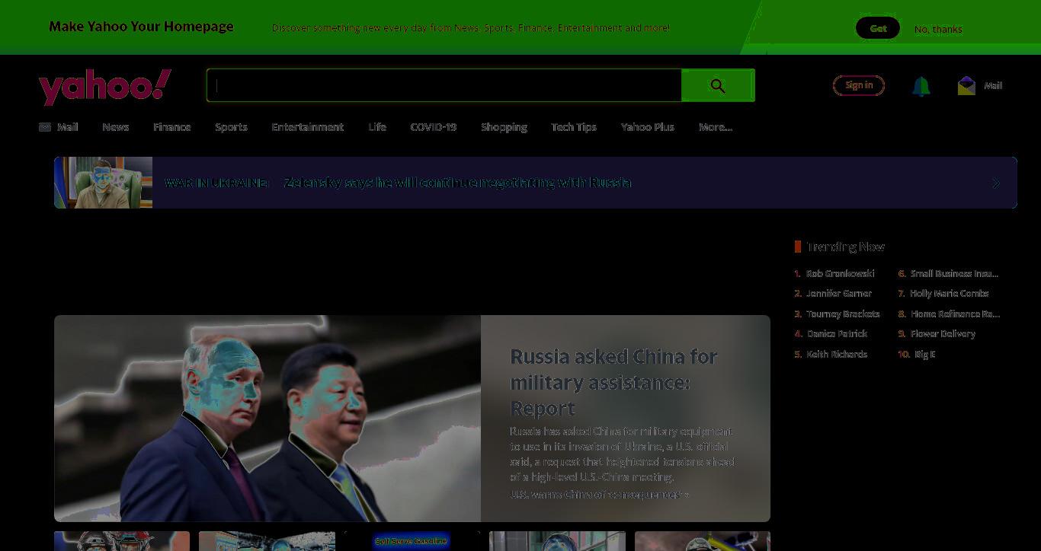Open the Yahoo Plus nav tab

648,127
